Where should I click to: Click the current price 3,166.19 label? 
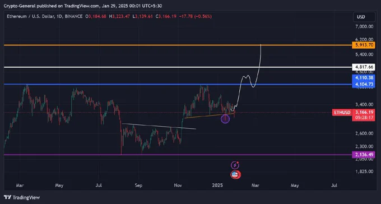(x=364, y=112)
